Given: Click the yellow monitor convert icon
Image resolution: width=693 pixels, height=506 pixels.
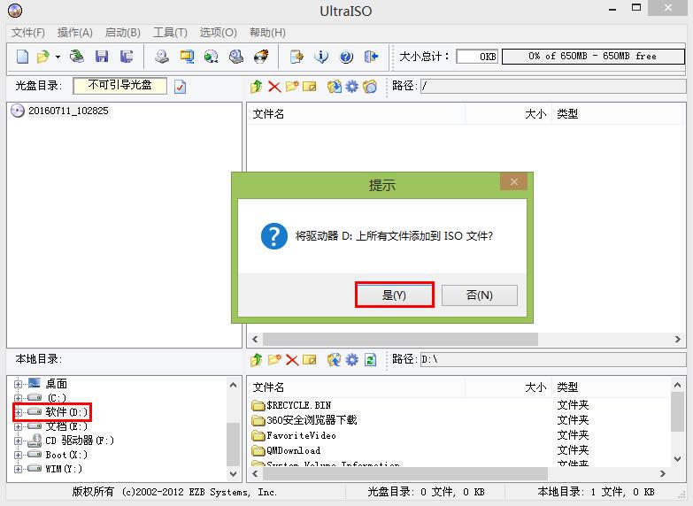Looking at the screenshot, I should (187, 57).
